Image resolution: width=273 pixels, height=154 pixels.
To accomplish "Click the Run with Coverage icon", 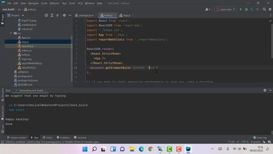I will coord(252,9).
